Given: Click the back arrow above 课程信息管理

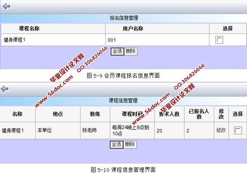Looking at the screenshot, I should [x=5, y=89].
